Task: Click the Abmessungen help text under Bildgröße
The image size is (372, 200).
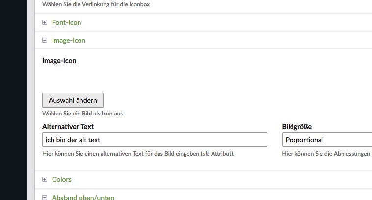Action: pyautogui.click(x=326, y=154)
